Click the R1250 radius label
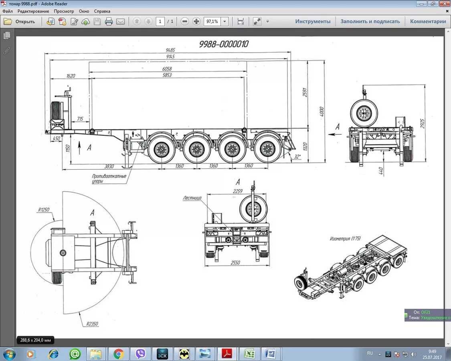Image resolution: width=451 pixels, height=361 pixels. [44, 210]
